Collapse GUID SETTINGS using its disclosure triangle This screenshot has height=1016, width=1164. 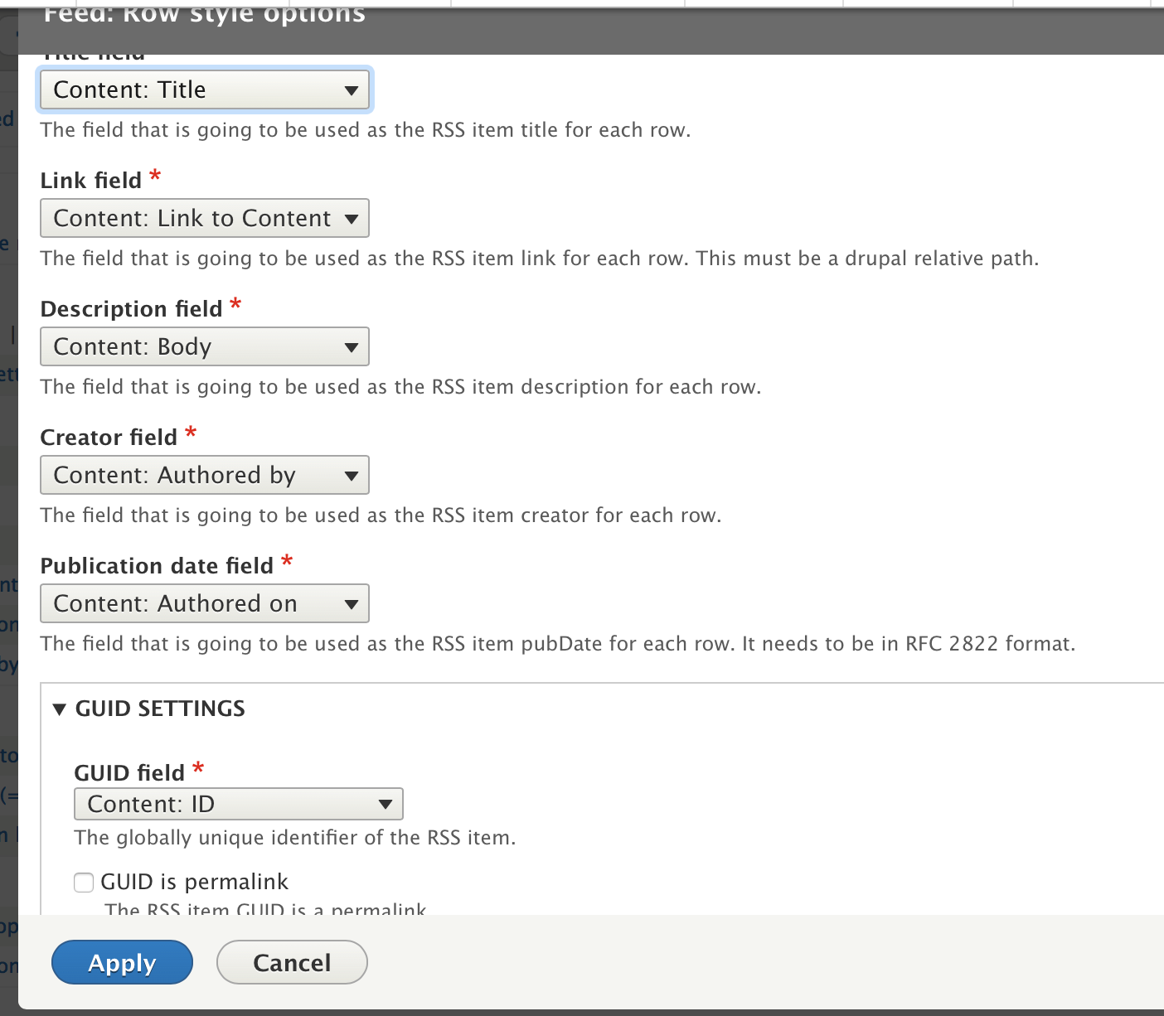point(59,709)
